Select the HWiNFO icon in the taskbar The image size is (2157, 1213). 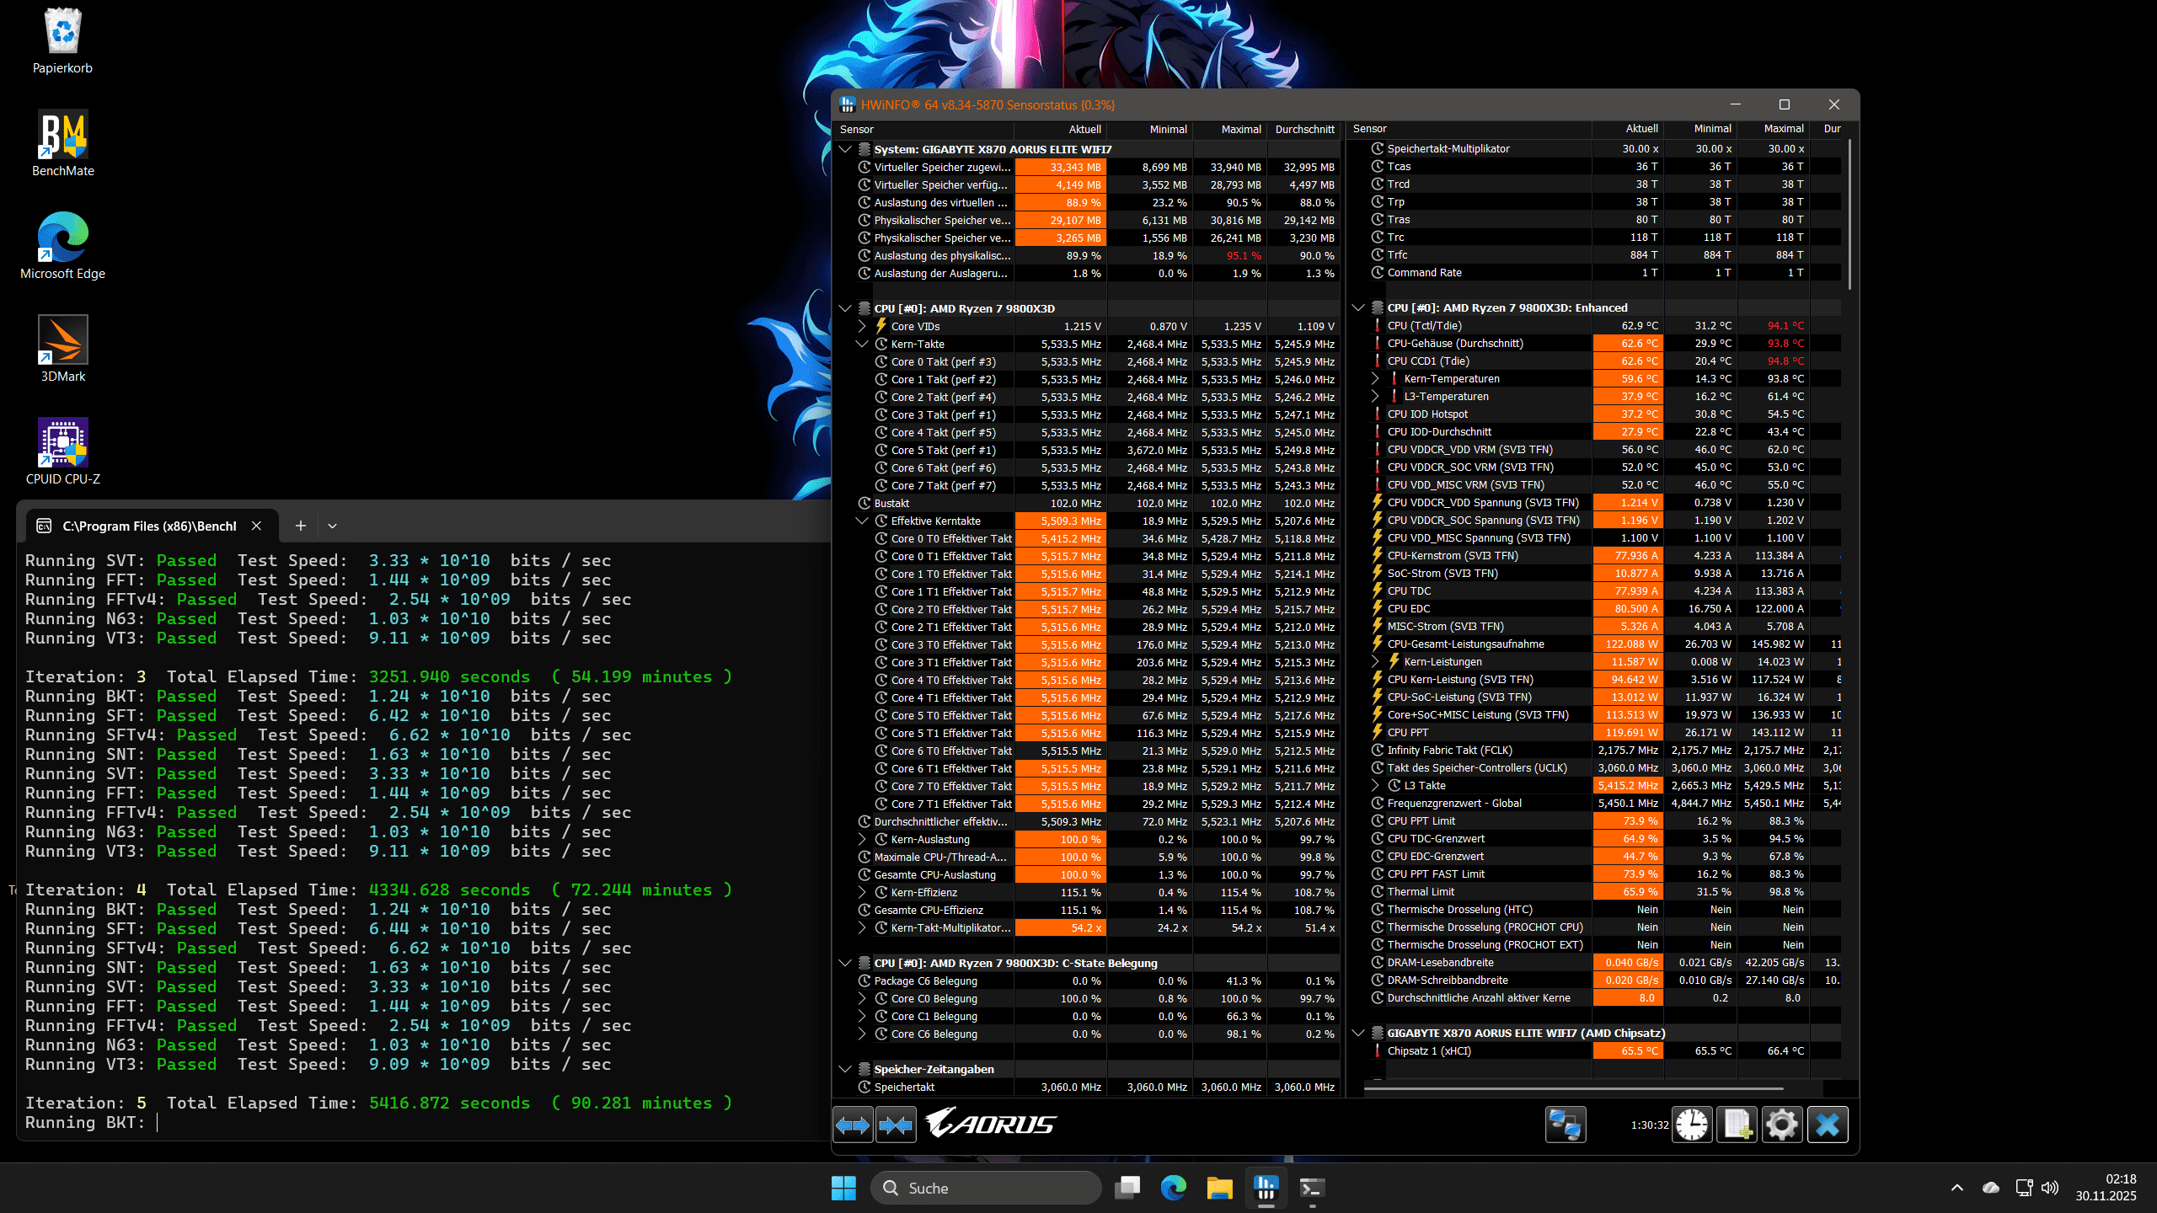[1266, 1187]
